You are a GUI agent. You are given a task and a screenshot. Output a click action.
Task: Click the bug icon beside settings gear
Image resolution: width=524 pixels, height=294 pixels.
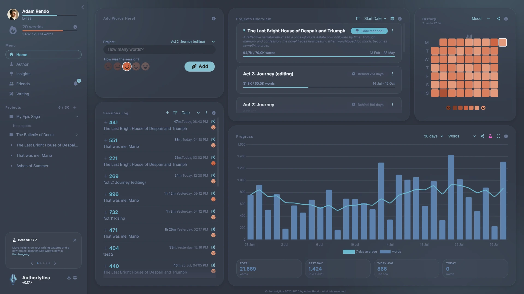pos(69,278)
